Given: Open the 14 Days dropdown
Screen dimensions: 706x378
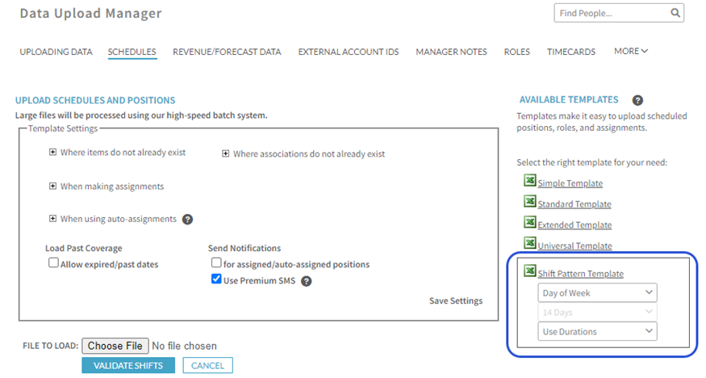Looking at the screenshot, I should pos(598,313).
